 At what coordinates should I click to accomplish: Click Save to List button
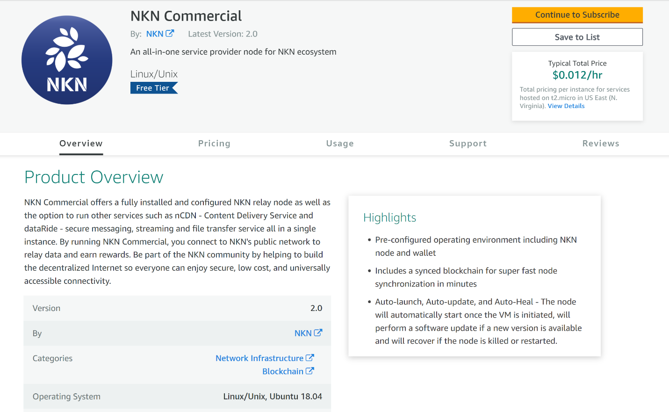coord(577,37)
